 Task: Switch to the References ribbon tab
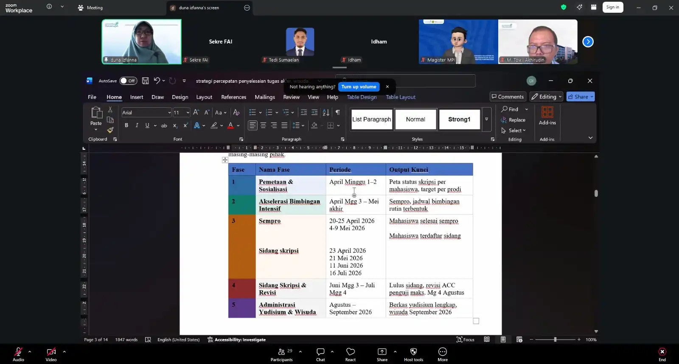pyautogui.click(x=233, y=97)
